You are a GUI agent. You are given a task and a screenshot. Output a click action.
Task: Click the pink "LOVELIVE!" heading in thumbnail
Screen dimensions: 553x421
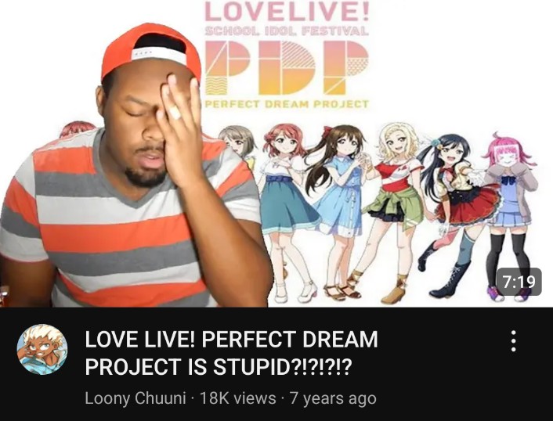pyautogui.click(x=287, y=11)
